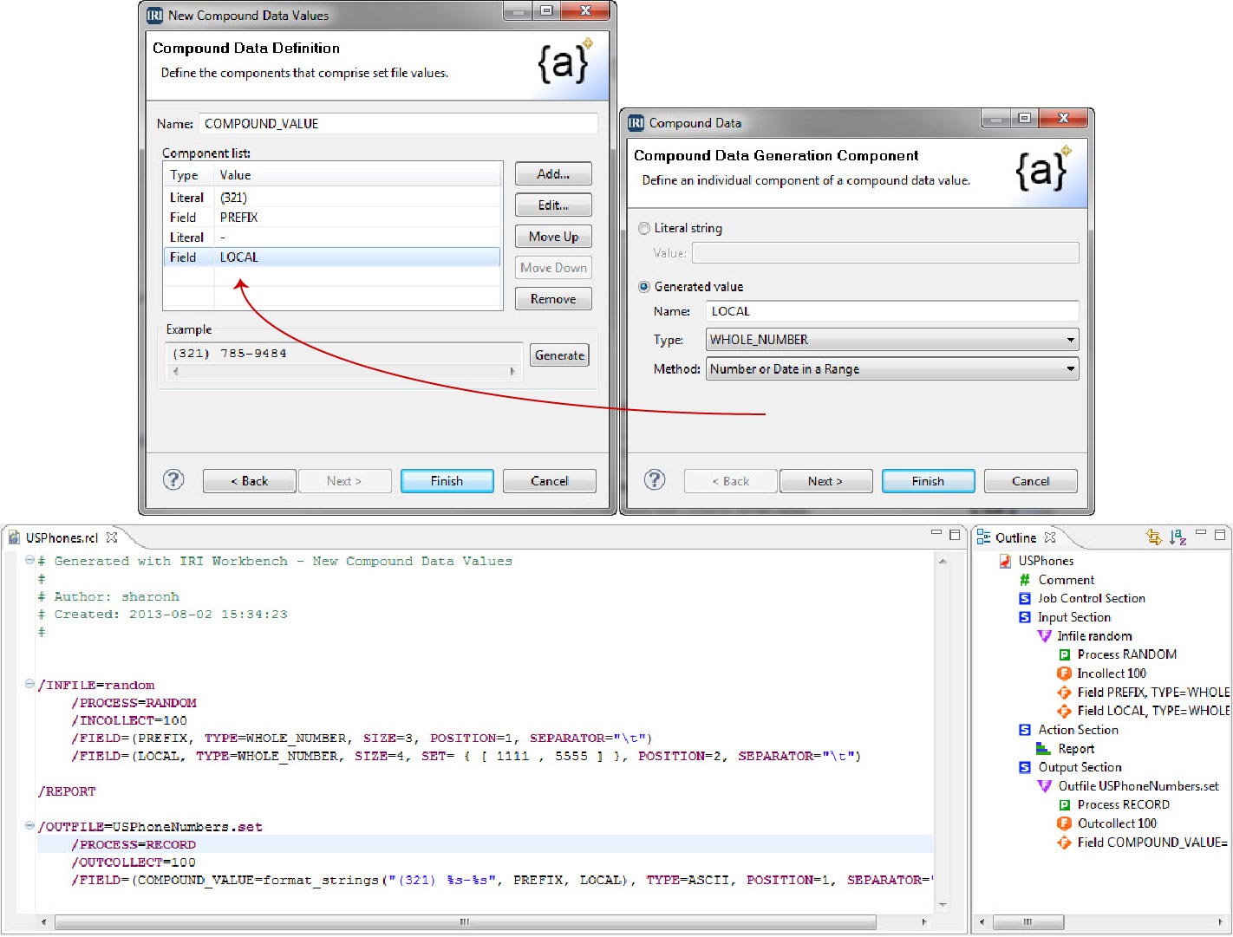The width and height of the screenshot is (1233, 937).
Task: Click Remove button in component list
Action: [x=553, y=299]
